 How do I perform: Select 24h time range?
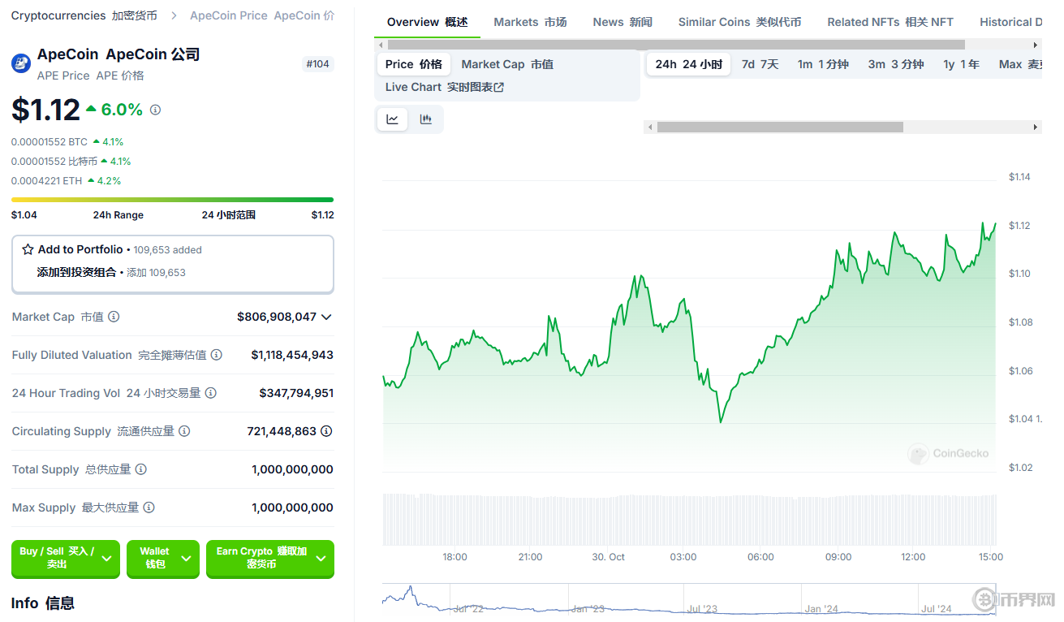[x=688, y=64]
